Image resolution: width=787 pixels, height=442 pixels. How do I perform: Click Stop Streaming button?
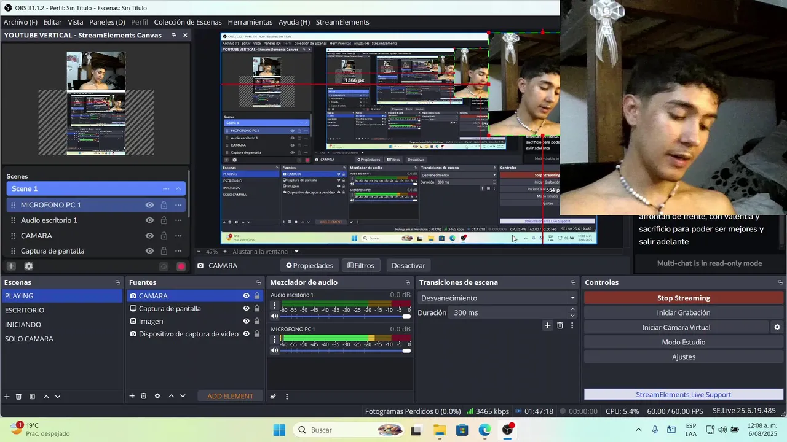point(683,298)
